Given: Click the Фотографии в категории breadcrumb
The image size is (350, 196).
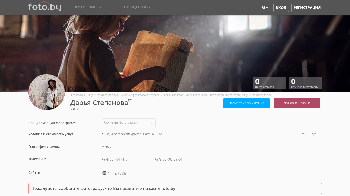Looking at the screenshot, I should click(241, 95).
